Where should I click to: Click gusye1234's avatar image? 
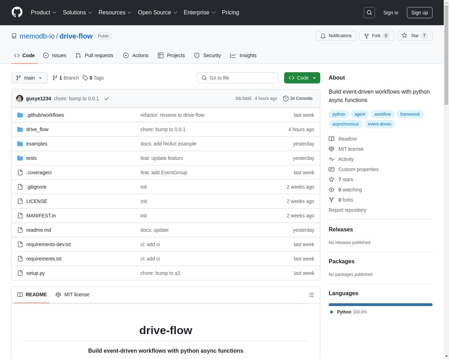20,99
